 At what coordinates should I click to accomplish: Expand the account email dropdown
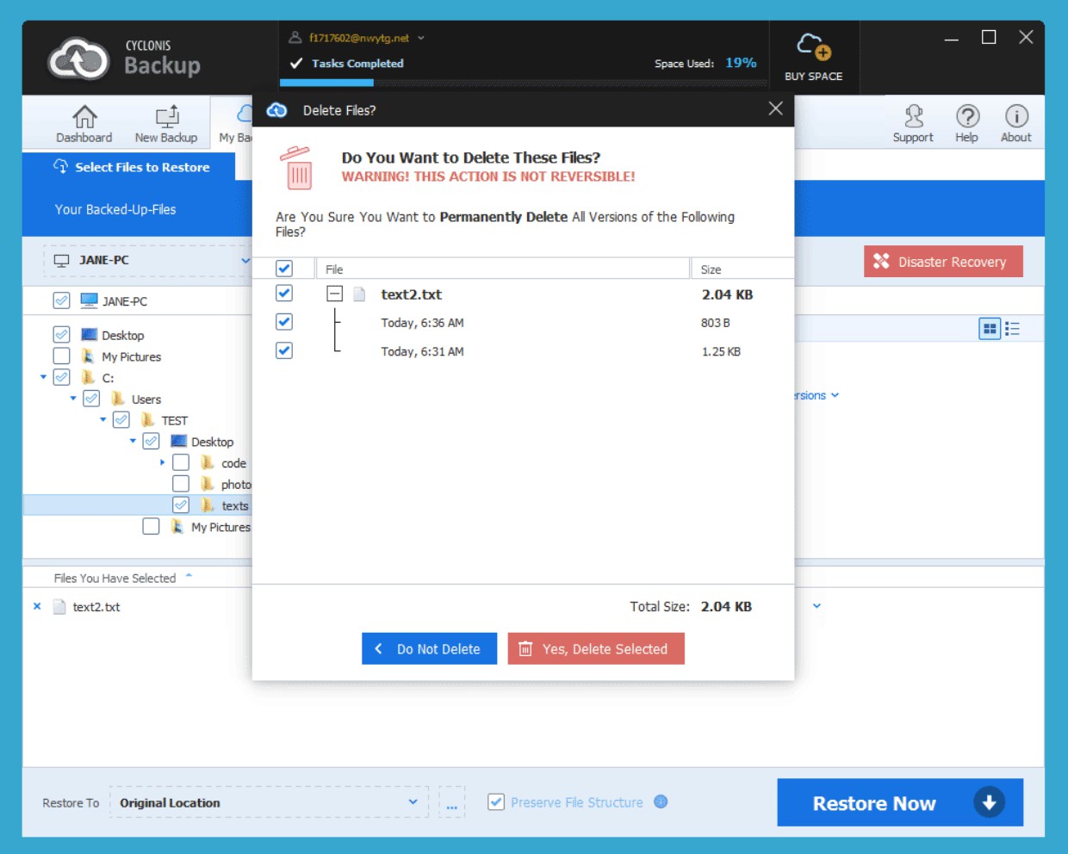coord(421,38)
